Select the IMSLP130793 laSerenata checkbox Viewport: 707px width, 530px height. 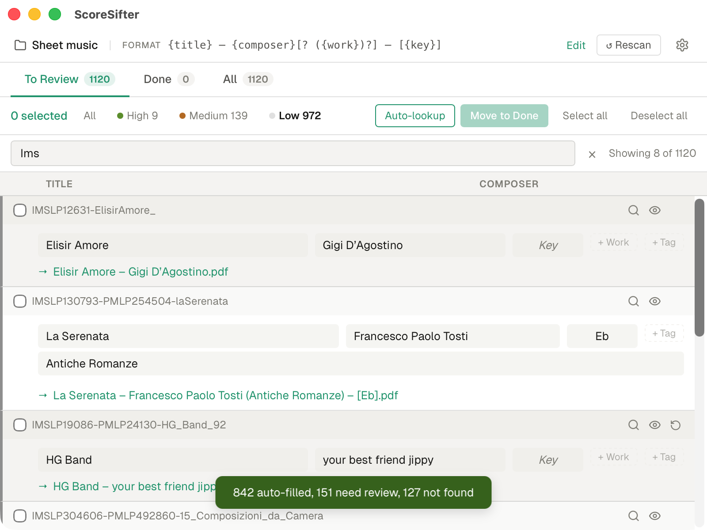[x=20, y=301]
